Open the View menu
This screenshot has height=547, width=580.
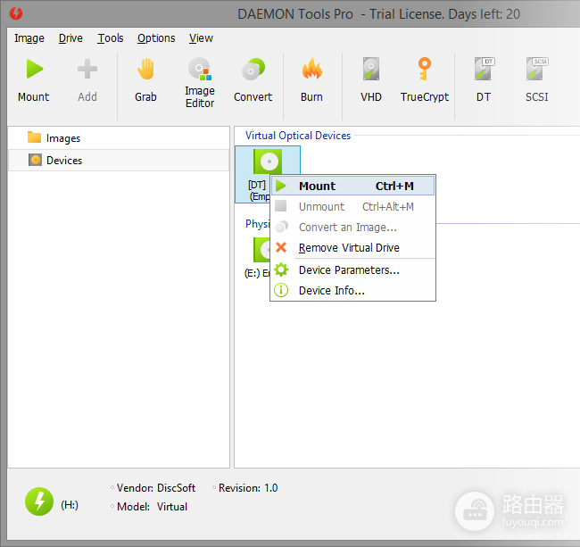(x=201, y=38)
